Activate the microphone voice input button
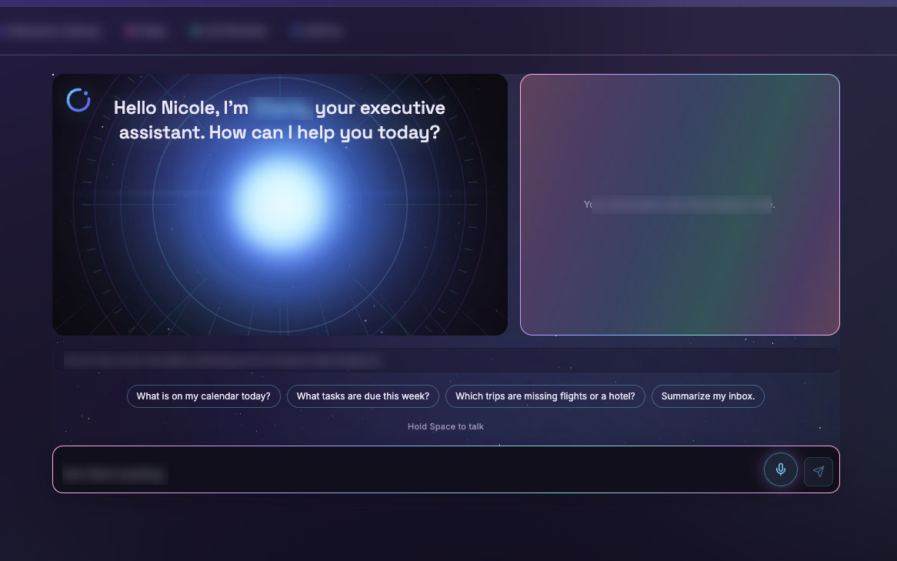Viewport: 897px width, 561px height. 780,469
